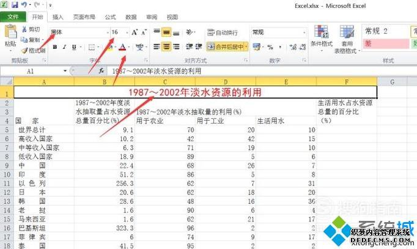The width and height of the screenshot is (417, 249).
Task: Click the Copy icon
Action: (x=24, y=40)
